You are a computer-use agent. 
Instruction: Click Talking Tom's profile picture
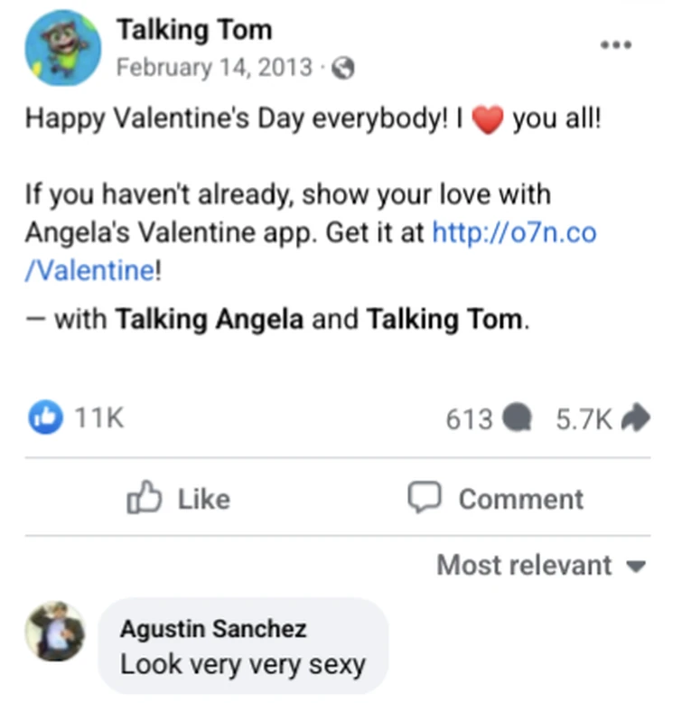[62, 48]
